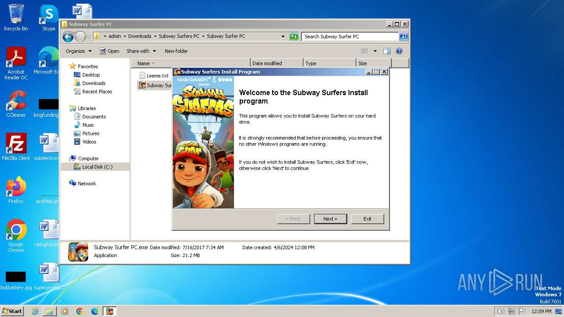
Task: Click the Explorer forward navigation arrow
Action: tap(80, 37)
